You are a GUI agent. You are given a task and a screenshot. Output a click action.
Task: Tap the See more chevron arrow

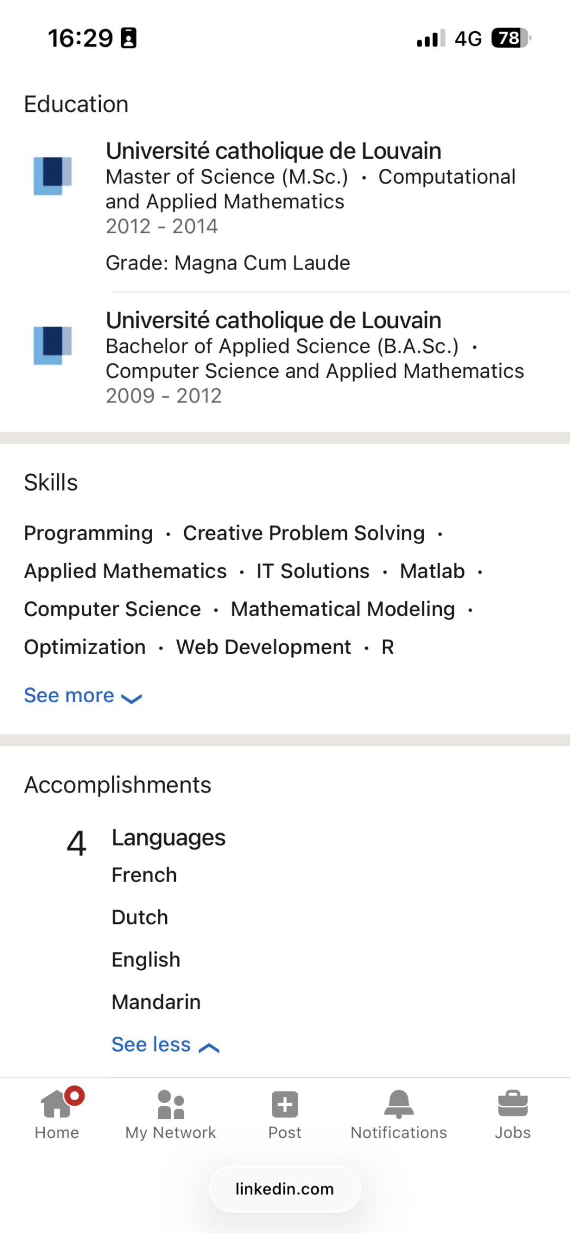131,699
